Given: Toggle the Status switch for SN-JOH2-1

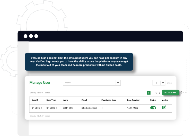Looking at the screenshot, I should 153,108.
